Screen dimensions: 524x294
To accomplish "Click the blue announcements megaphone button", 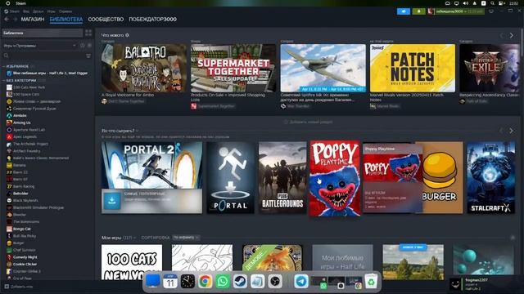I will 404,11.
